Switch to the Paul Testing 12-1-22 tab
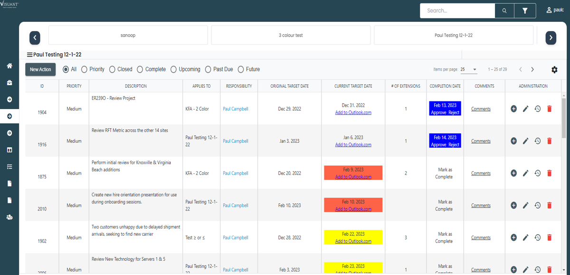 (x=454, y=36)
